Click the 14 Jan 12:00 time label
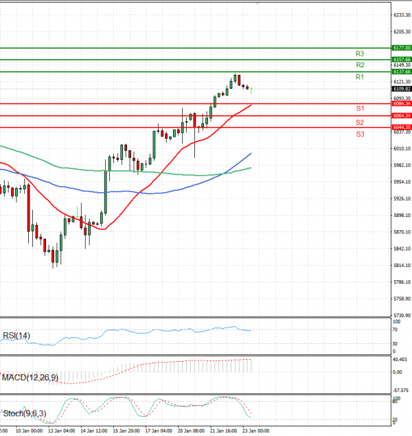This screenshot has width=412, height=436. [x=94, y=431]
